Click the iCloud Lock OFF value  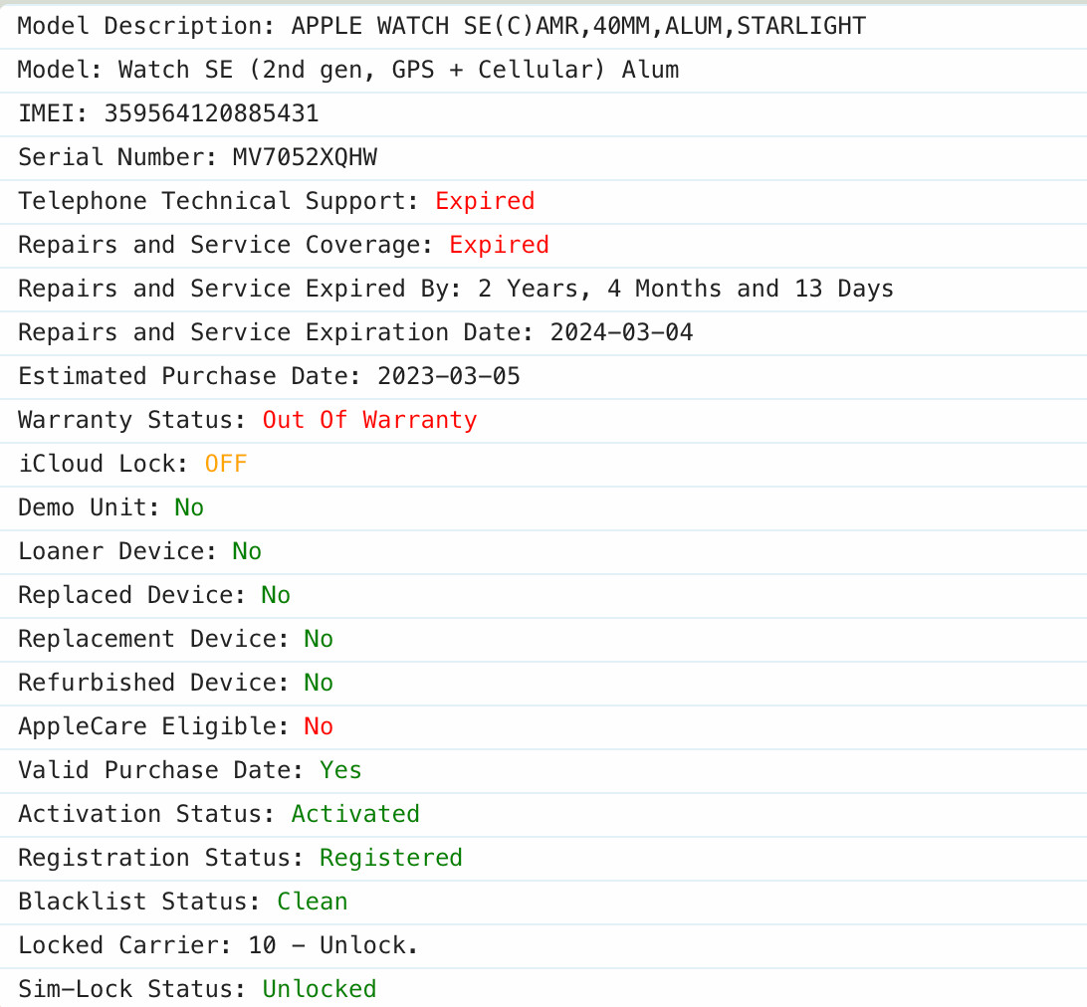pyautogui.click(x=226, y=464)
